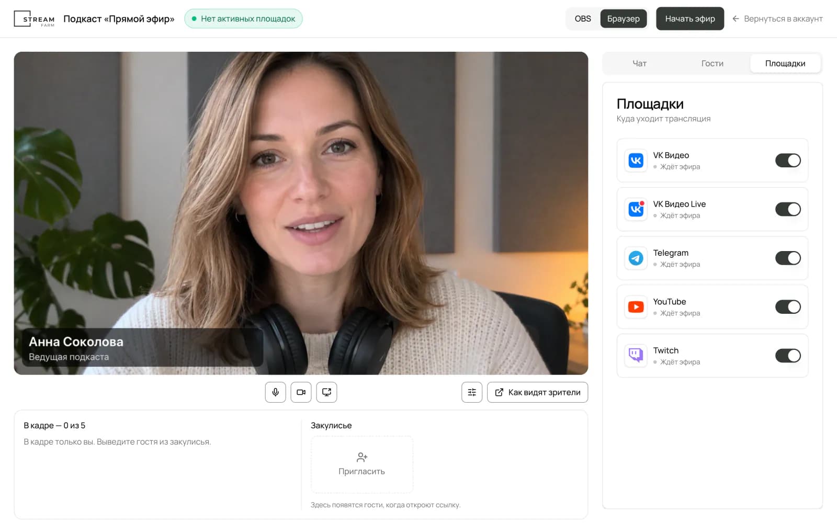This screenshot has width=837, height=523.
Task: Click the VK Видео platform icon
Action: (x=636, y=161)
